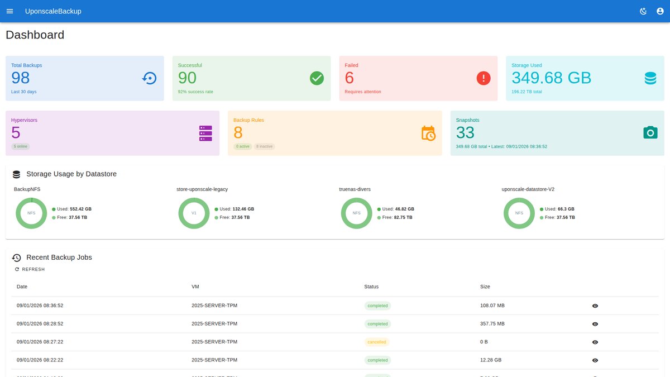Screen dimensions: 670x377
Task: Click the BackupNFS storage gauge ring
Action: 31,213
